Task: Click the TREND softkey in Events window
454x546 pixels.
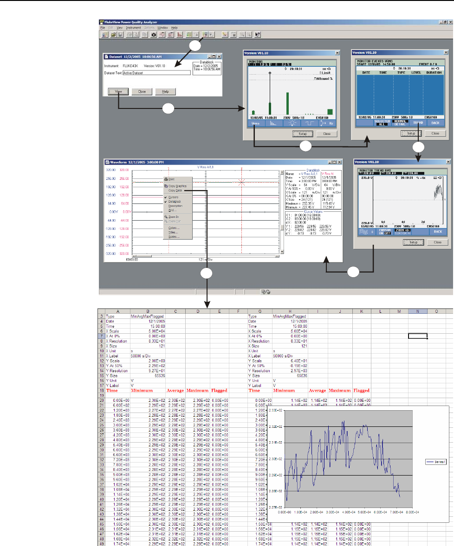Action: click(418, 122)
